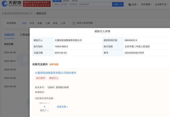
Task: Click the 关联司法案件 section heading
Action: (40, 64)
